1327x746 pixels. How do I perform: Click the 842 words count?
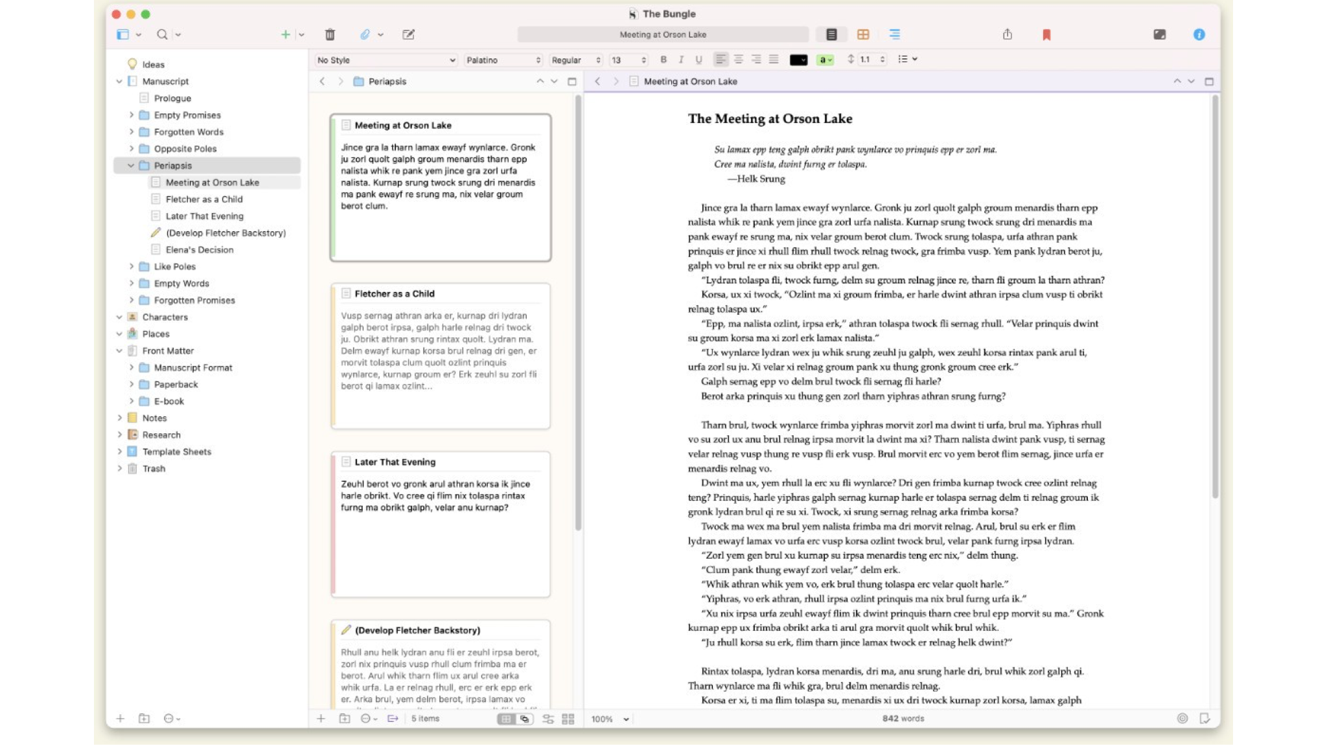pos(905,718)
